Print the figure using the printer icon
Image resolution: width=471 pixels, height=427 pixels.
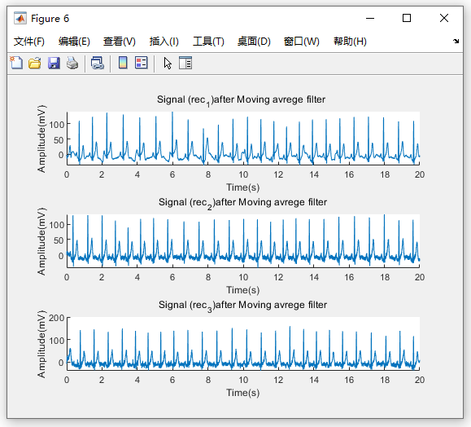72,63
